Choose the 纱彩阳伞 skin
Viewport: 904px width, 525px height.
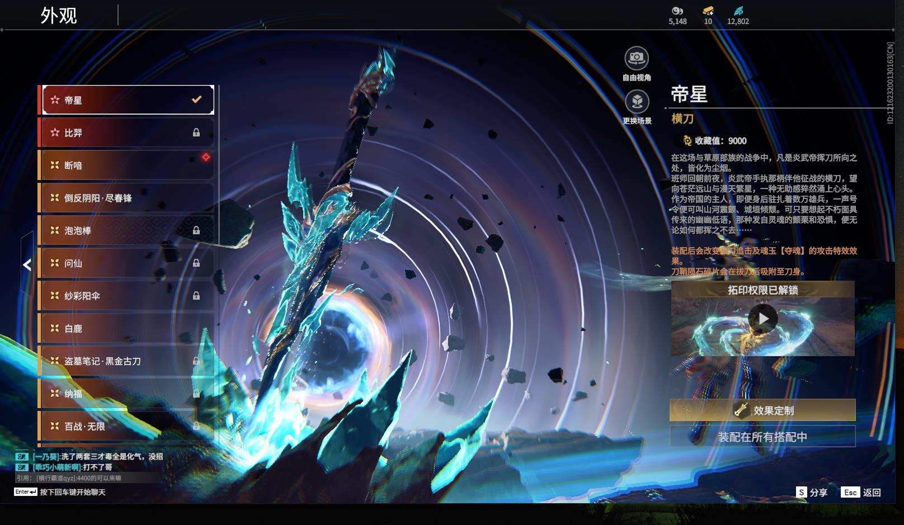(x=128, y=295)
